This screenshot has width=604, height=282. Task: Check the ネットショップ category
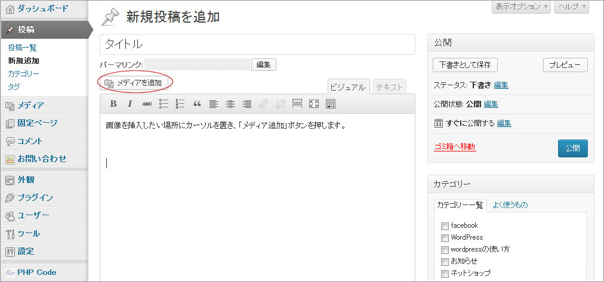[x=445, y=274]
